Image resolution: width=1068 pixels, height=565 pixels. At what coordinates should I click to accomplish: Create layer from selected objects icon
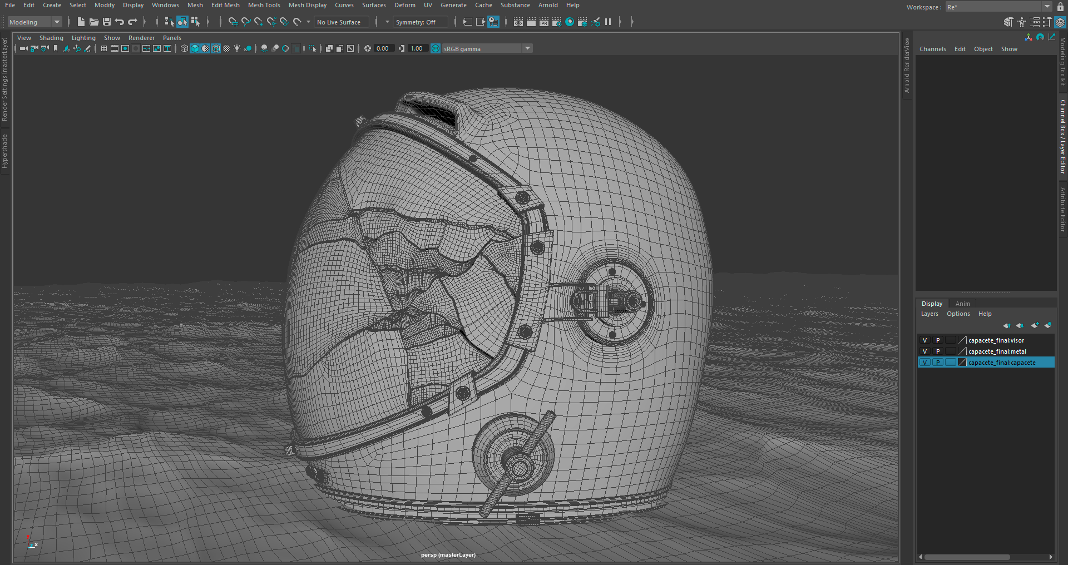click(1048, 325)
